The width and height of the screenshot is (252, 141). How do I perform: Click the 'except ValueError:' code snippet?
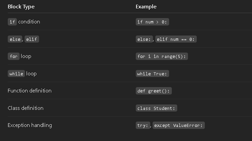pyautogui.click(x=179, y=125)
